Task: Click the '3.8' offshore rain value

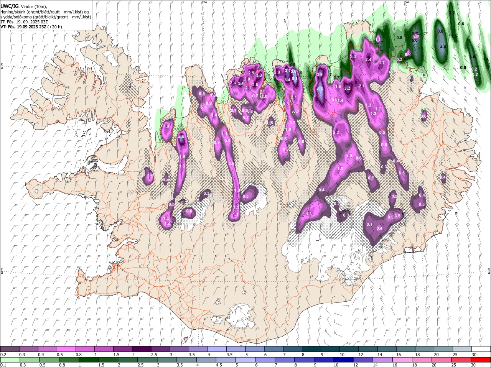Action: click(x=440, y=31)
